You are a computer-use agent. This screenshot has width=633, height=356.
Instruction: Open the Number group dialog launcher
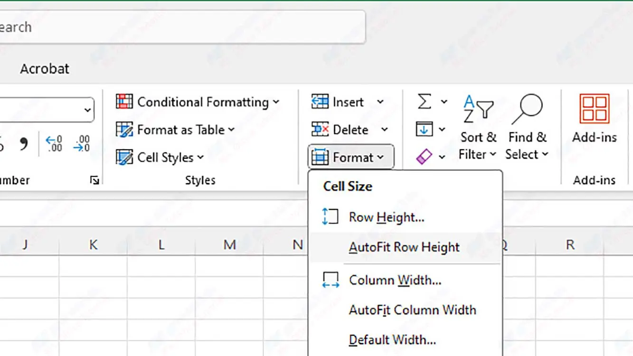[94, 180]
